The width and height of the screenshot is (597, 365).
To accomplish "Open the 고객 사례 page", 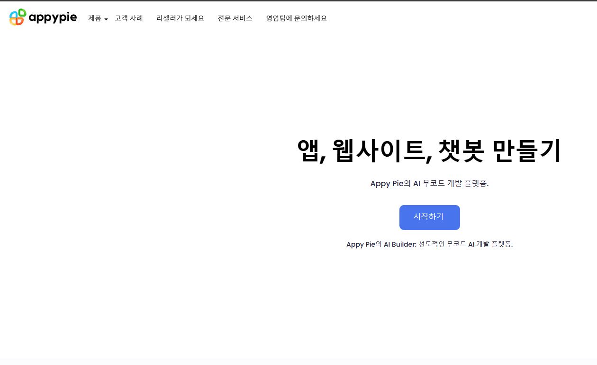I will (x=129, y=18).
